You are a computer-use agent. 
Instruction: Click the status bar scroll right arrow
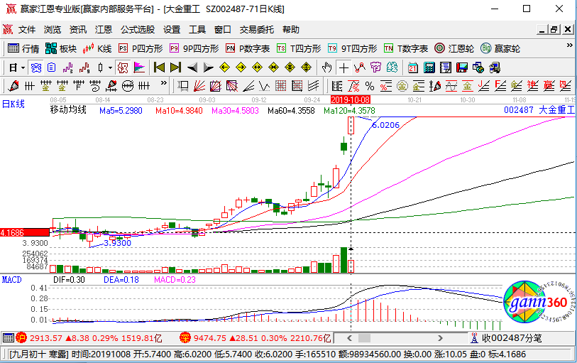point(440,338)
